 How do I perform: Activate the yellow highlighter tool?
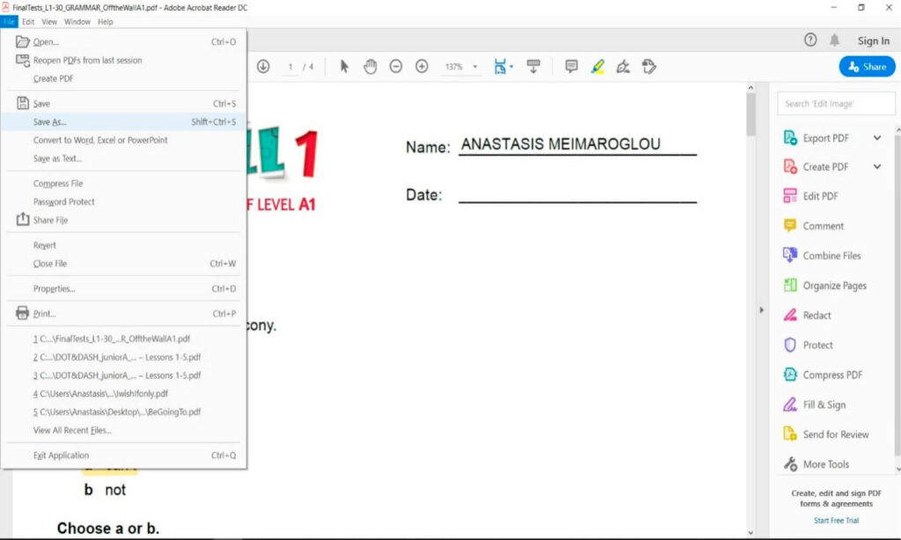click(x=597, y=67)
